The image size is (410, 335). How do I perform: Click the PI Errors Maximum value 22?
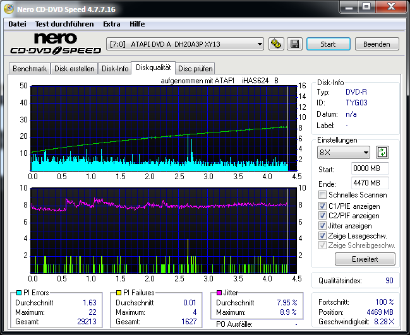[93, 312]
